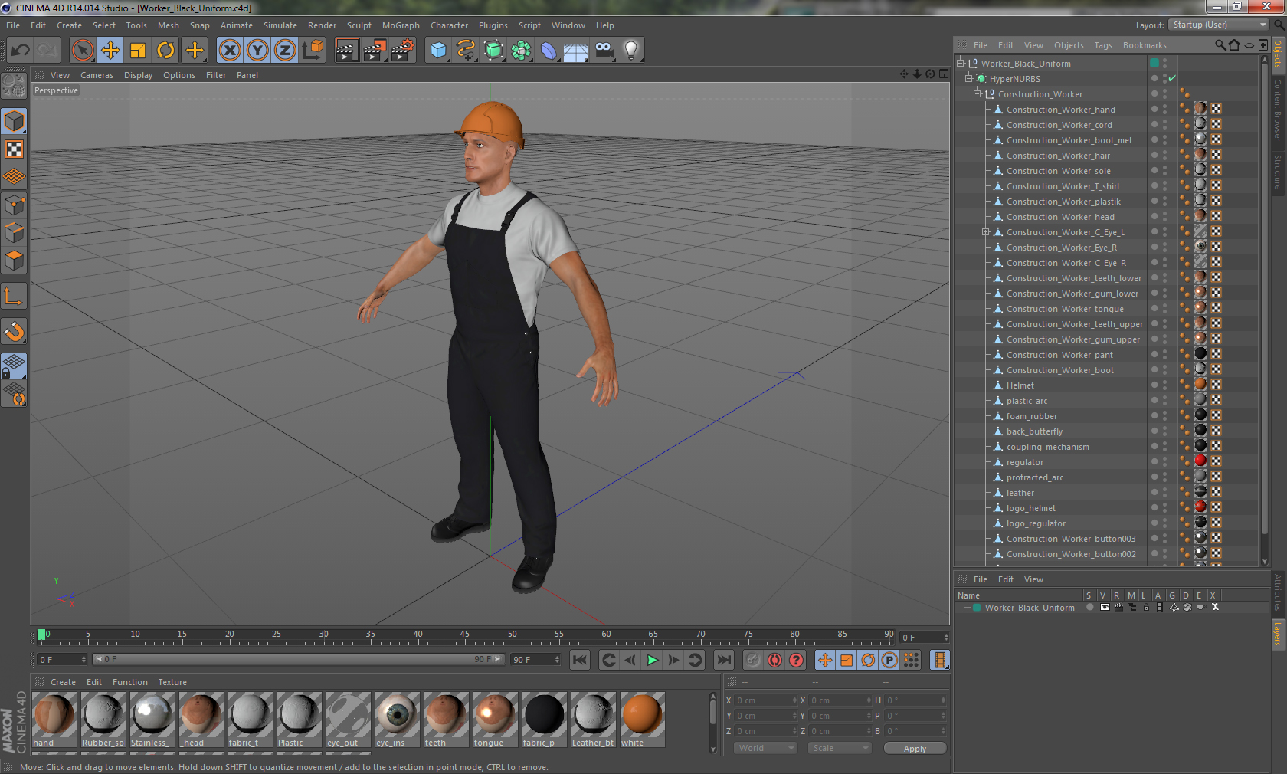Open Material Manager Create menu

pos(63,682)
